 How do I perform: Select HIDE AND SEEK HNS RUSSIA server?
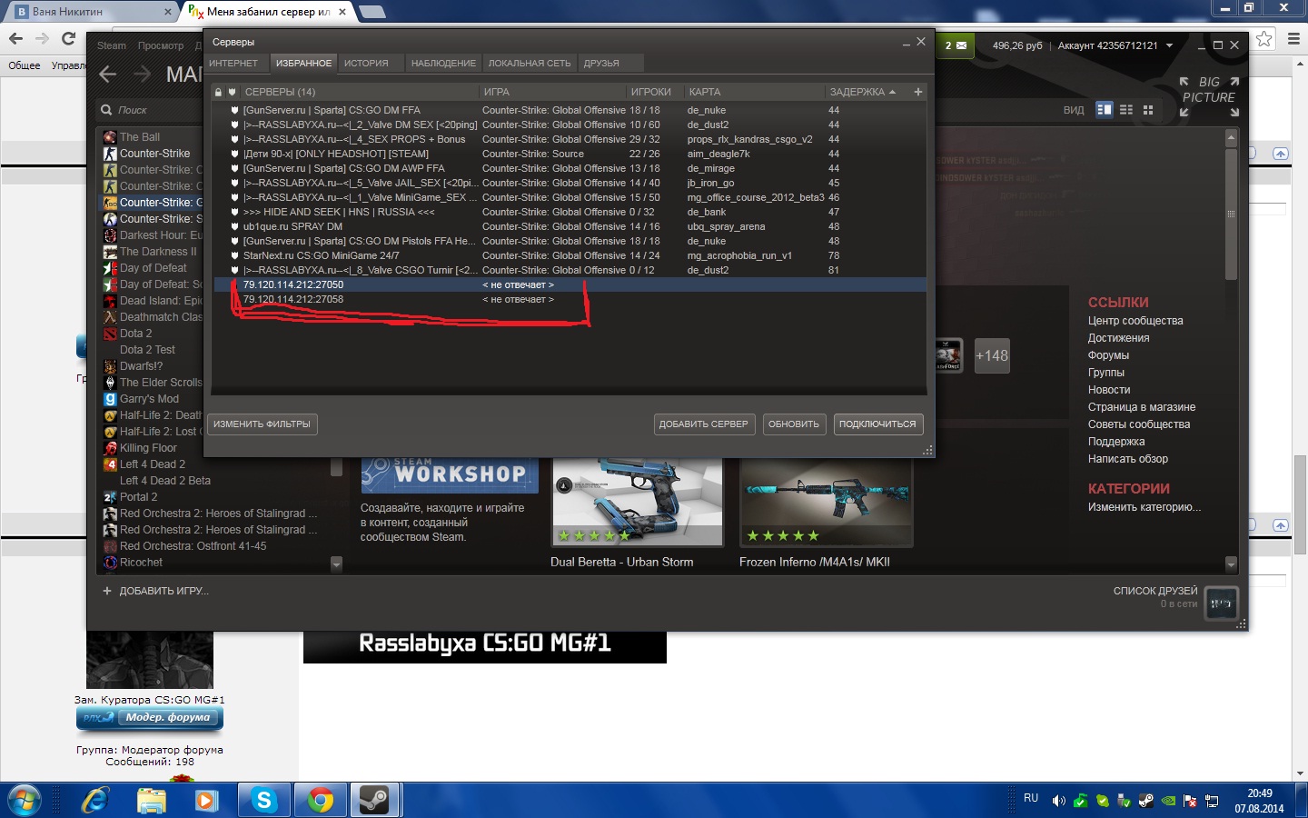point(570,212)
